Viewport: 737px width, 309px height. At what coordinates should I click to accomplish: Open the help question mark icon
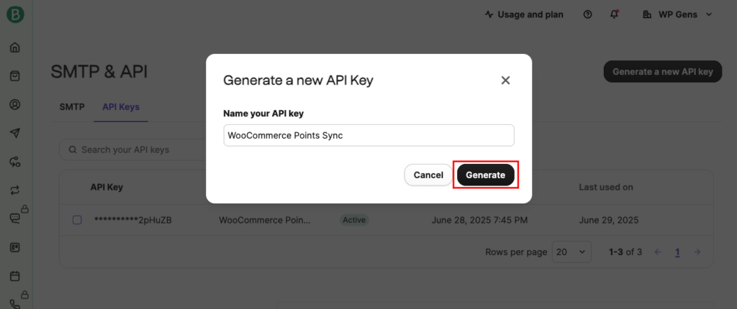click(588, 14)
